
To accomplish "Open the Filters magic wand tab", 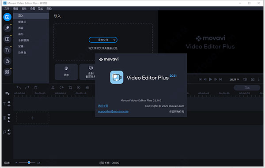I will tap(7, 28).
